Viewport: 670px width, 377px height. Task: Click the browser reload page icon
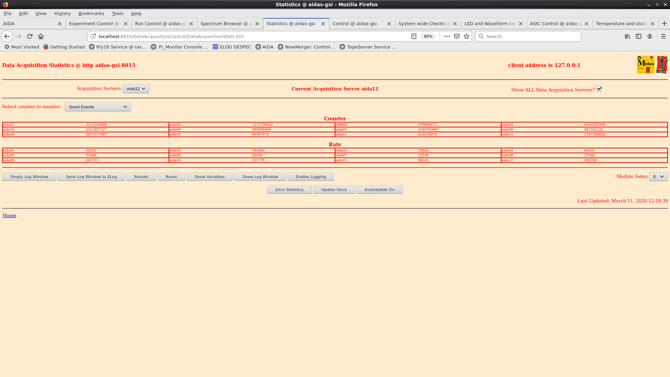[30, 36]
